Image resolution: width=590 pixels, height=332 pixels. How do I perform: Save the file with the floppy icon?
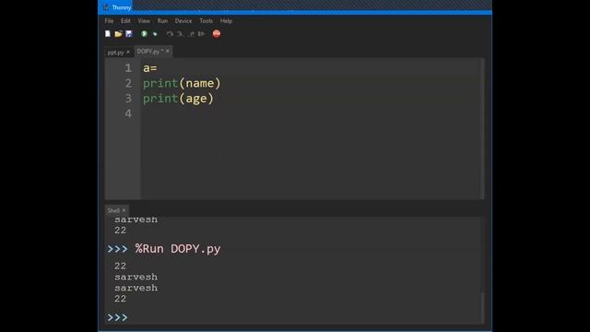coord(129,34)
